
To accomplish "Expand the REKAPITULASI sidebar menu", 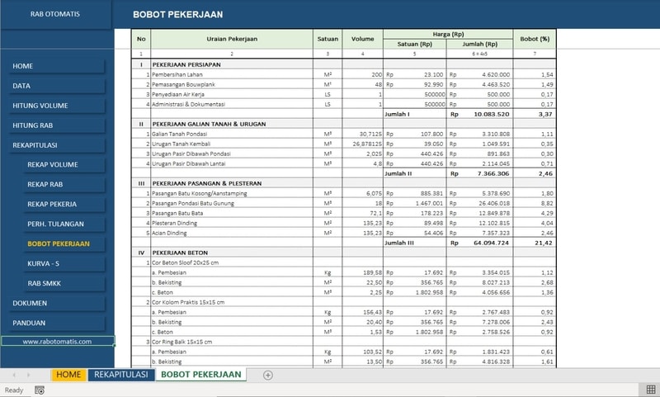I will [x=57, y=145].
